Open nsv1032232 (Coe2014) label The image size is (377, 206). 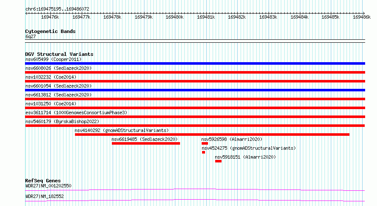(51, 77)
